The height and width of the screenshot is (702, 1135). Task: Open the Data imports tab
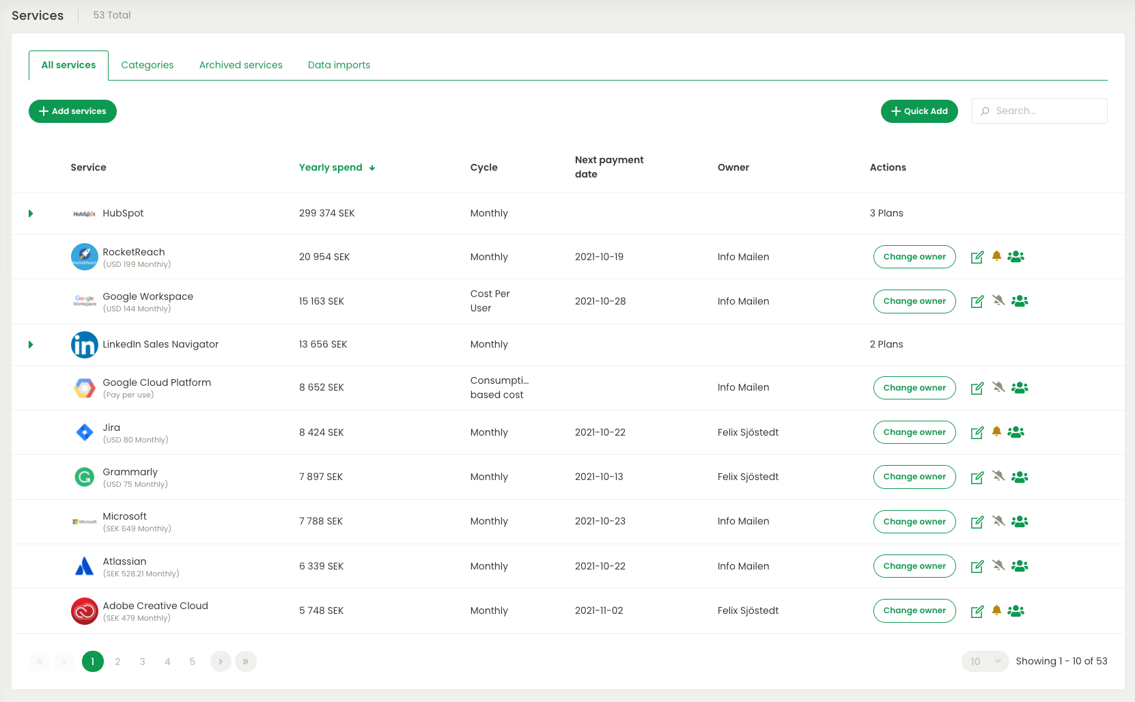(x=339, y=65)
